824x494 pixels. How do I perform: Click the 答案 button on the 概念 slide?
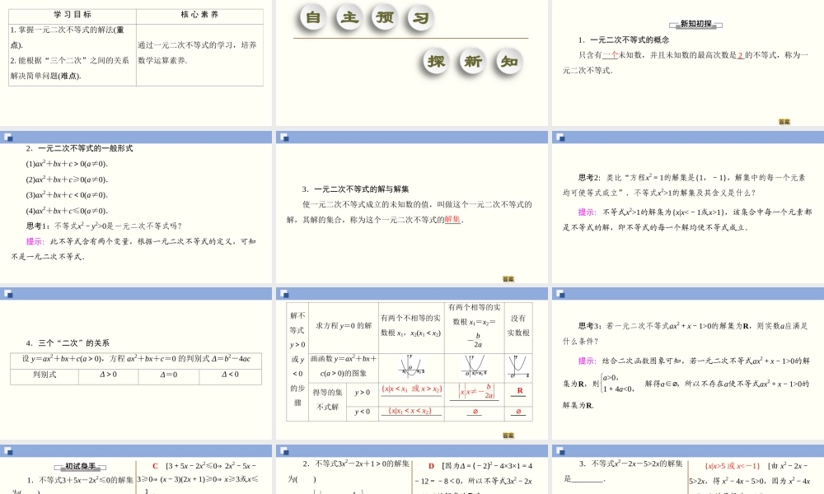click(785, 119)
